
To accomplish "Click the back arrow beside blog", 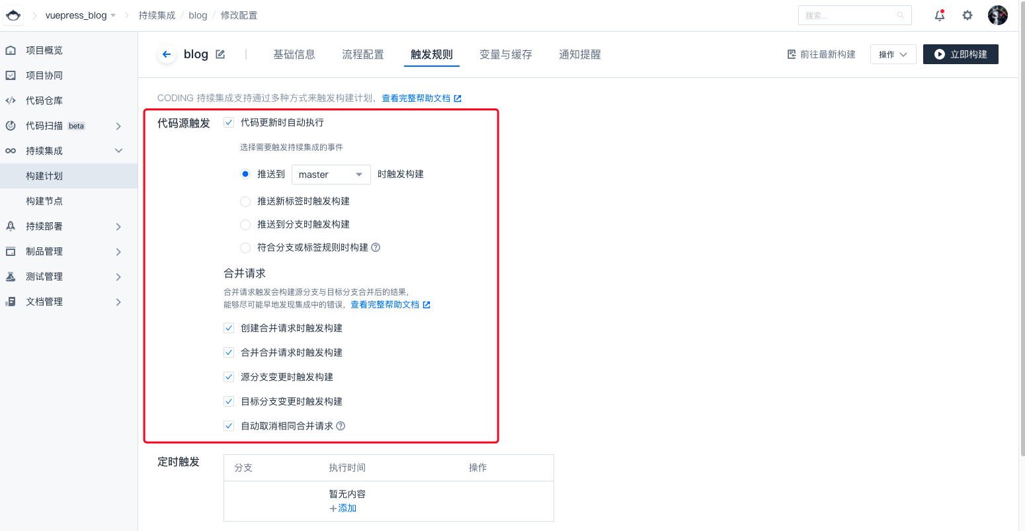I will [167, 54].
